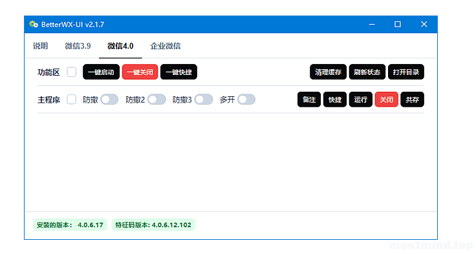This screenshot has width=476, height=254.
Task: Click the 运行 button
Action: click(361, 100)
